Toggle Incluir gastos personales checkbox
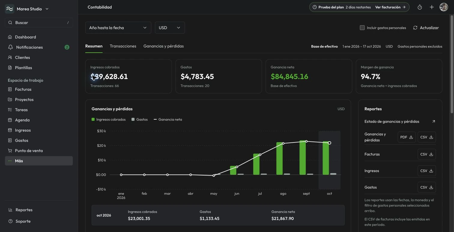This screenshot has height=232, width=454. pos(362,28)
